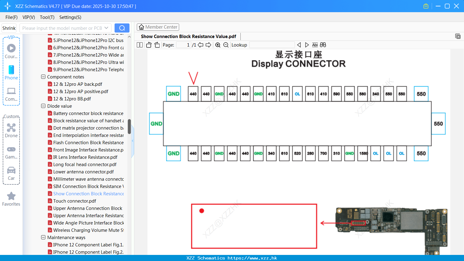The width and height of the screenshot is (464, 261).
Task: Open the model search dropdown arrow
Action: point(106,28)
